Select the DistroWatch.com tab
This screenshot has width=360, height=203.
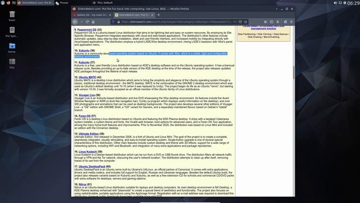coord(134,15)
